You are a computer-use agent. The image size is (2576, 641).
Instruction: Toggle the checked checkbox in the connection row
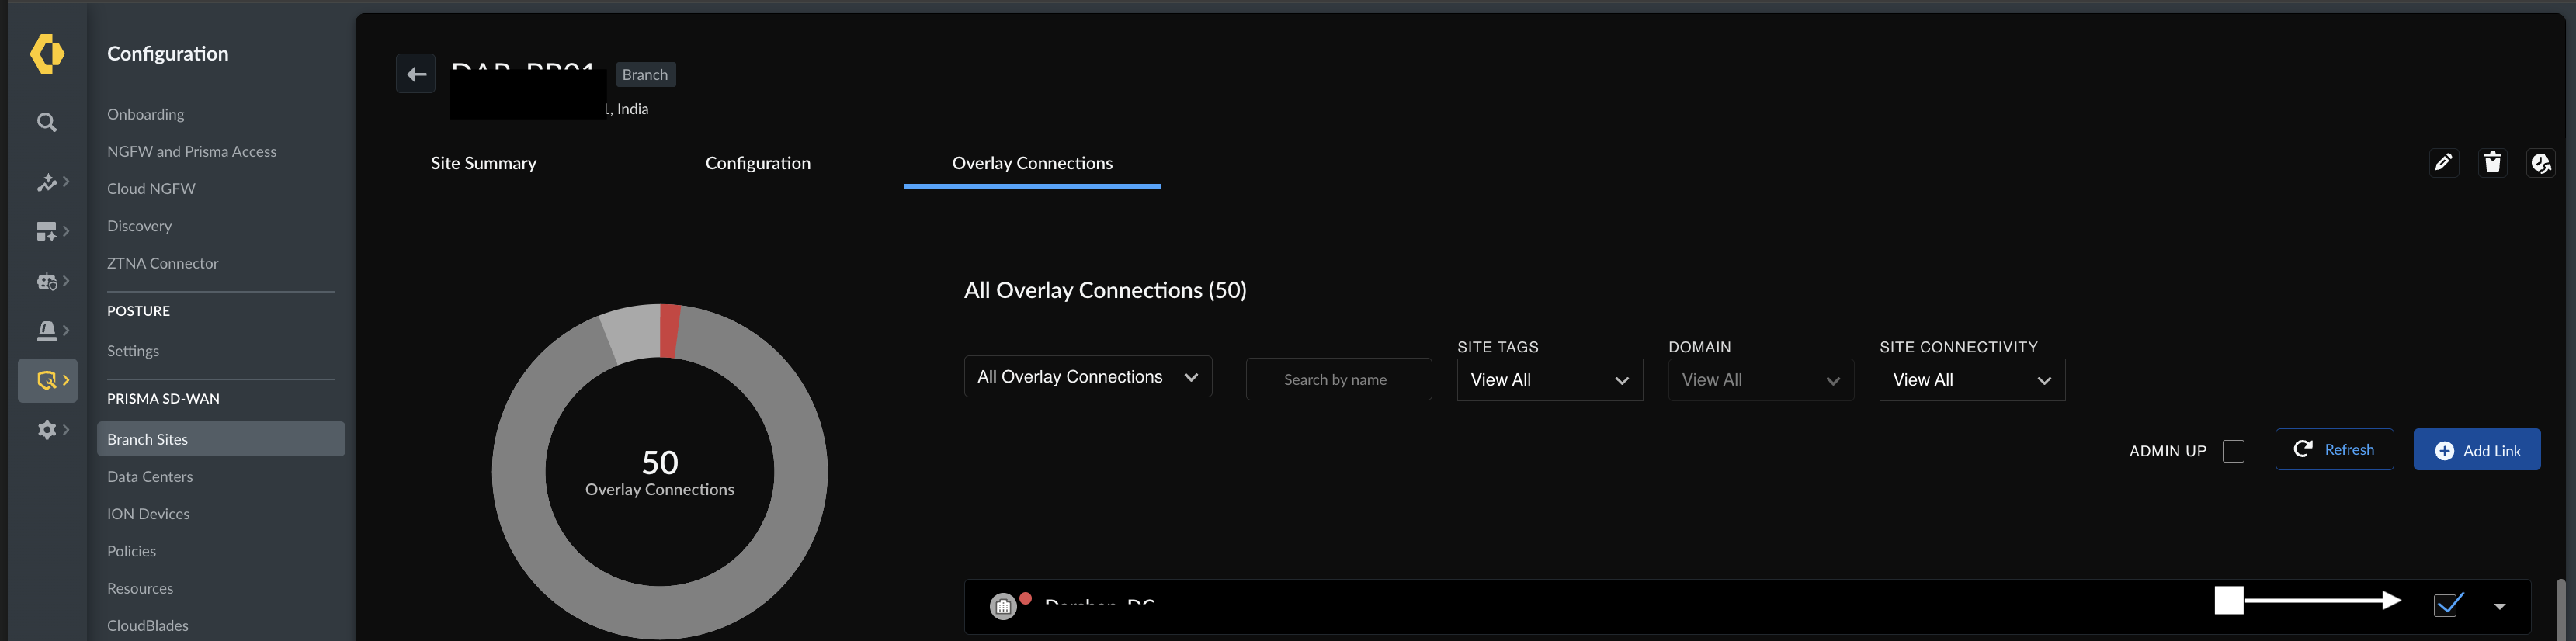(x=2447, y=605)
